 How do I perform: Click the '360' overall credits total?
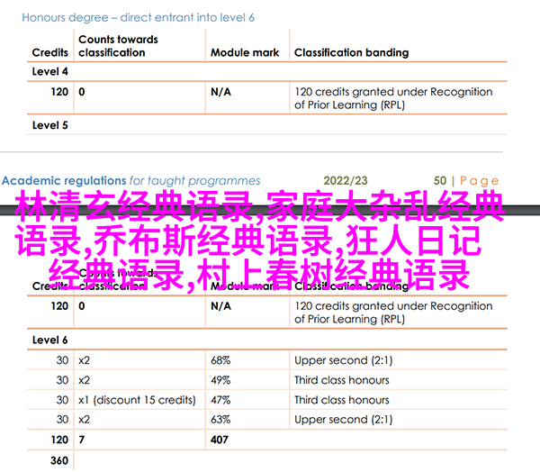(x=59, y=460)
